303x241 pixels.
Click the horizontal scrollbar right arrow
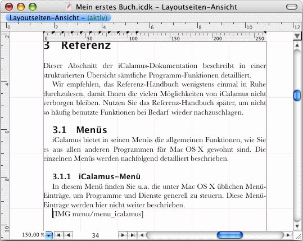(x=288, y=235)
